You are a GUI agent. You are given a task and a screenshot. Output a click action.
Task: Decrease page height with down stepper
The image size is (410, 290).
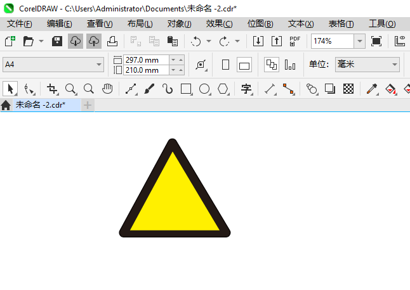pyautogui.click(x=173, y=70)
